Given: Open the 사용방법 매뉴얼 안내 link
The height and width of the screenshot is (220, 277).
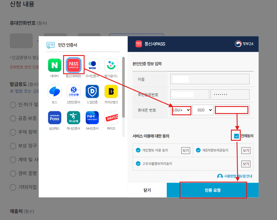Looking at the screenshot, I should click(238, 176).
